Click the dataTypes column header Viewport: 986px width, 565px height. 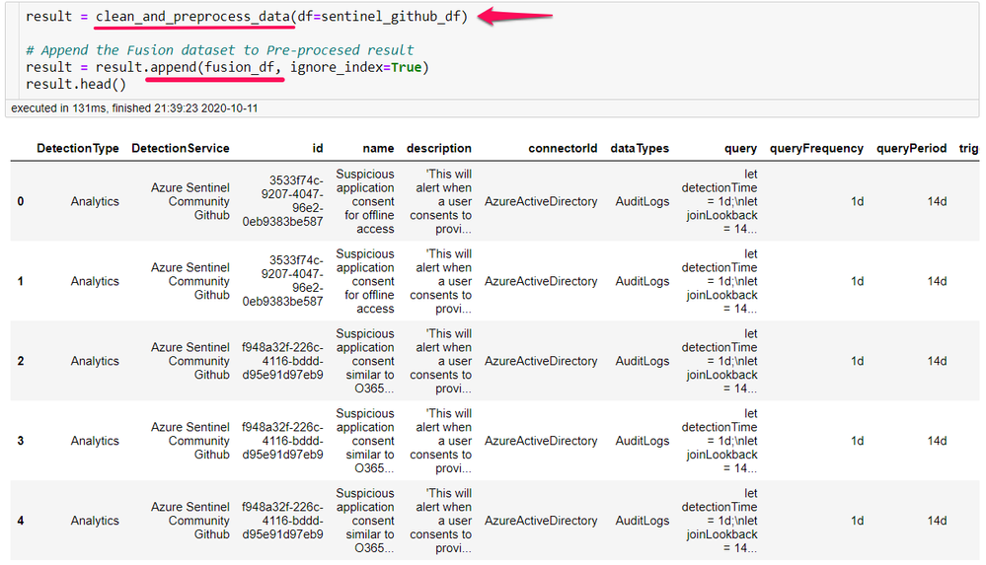[x=640, y=148]
